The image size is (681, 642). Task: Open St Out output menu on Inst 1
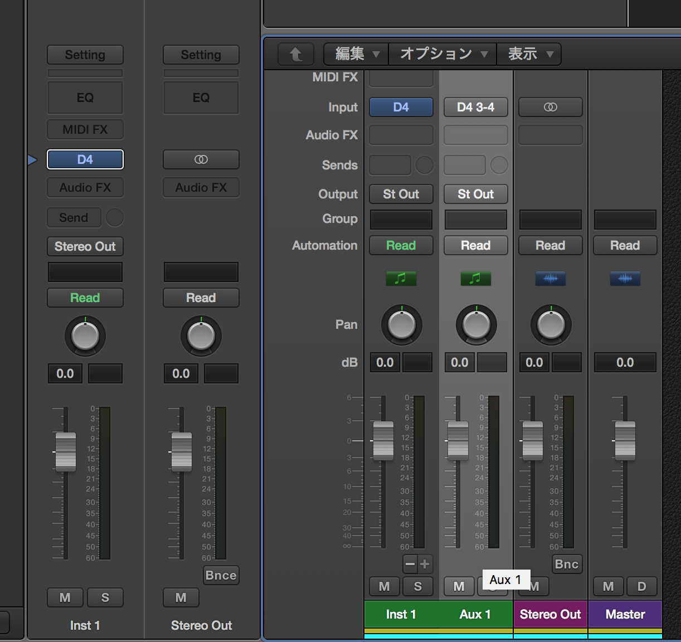point(401,194)
